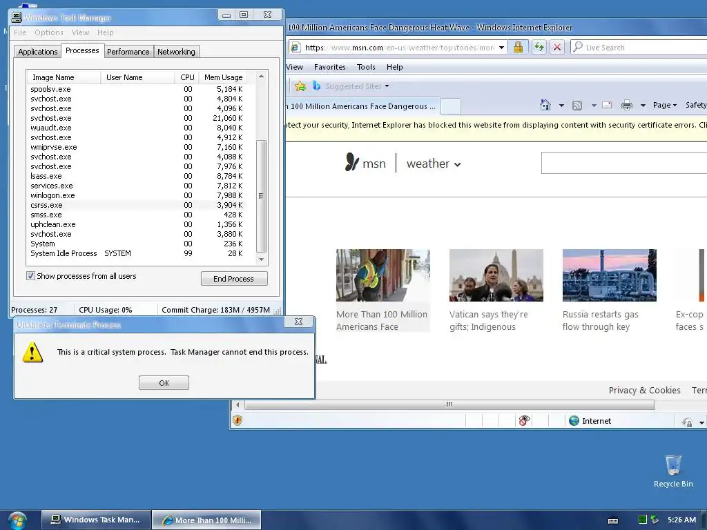Open the Vatican says they're gifts story link
This screenshot has height=530, width=707.
pos(488,320)
